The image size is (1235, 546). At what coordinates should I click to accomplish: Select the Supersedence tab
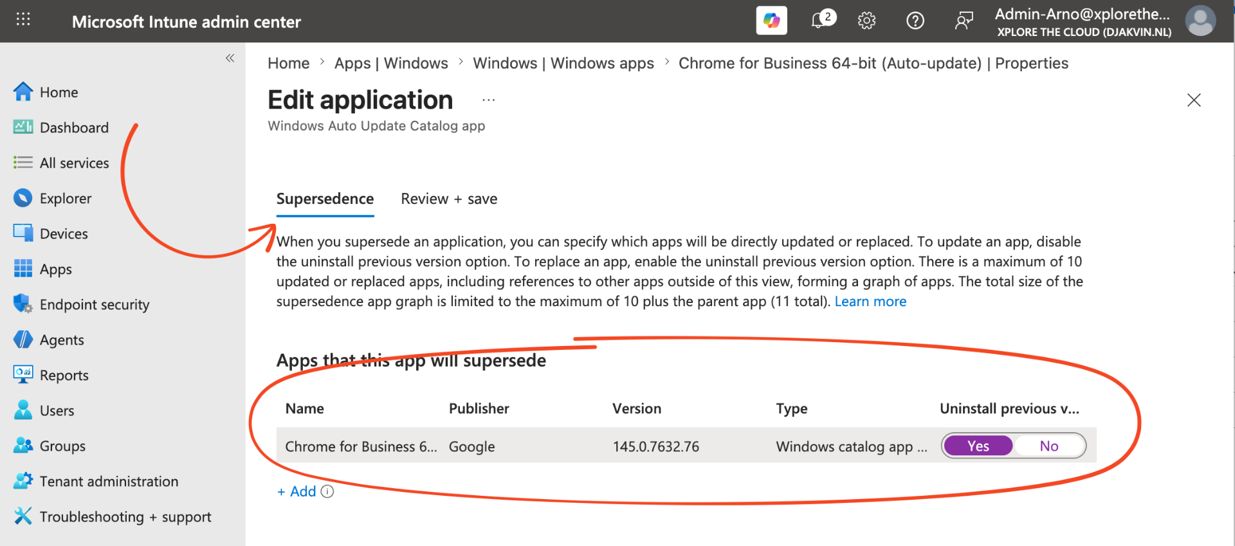click(325, 199)
